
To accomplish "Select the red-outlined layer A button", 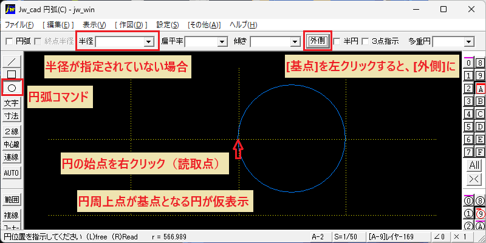I will point(481,89).
